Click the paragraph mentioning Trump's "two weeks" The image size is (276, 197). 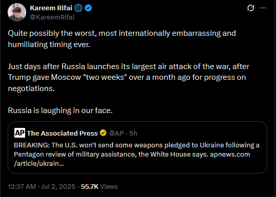pyautogui.click(x=129, y=77)
